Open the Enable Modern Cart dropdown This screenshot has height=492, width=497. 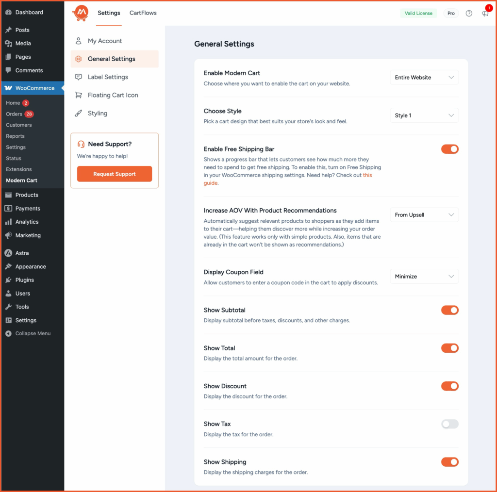coord(424,78)
